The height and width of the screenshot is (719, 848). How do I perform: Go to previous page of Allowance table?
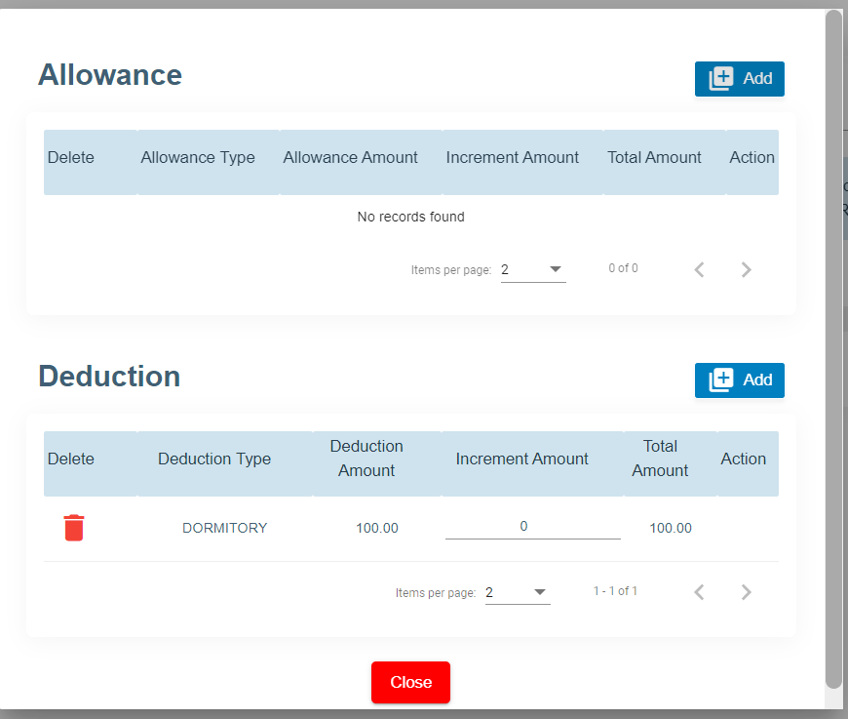tap(699, 269)
